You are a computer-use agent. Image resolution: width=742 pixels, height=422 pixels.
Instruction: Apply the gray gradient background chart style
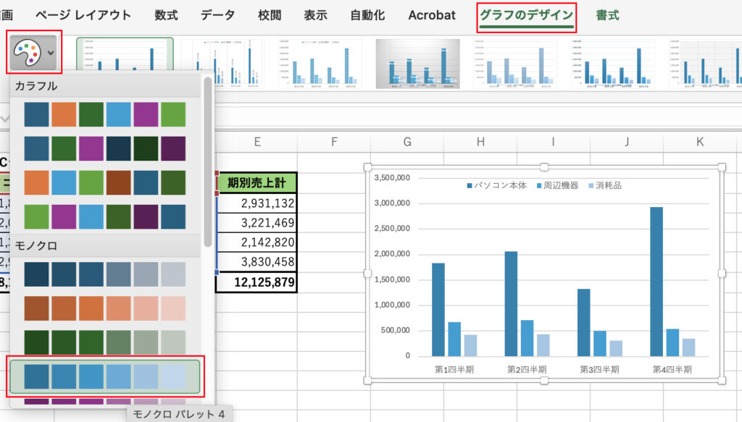(418, 64)
